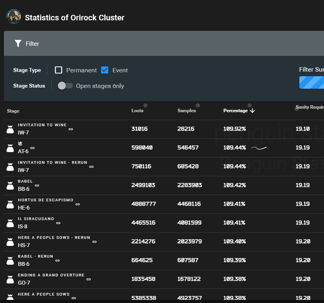
Task: Click the 4888777 loots value
Action: 144,204
